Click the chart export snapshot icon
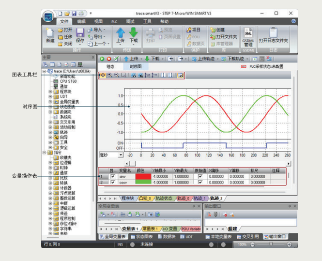This screenshot has width=322, height=261. [x=180, y=76]
